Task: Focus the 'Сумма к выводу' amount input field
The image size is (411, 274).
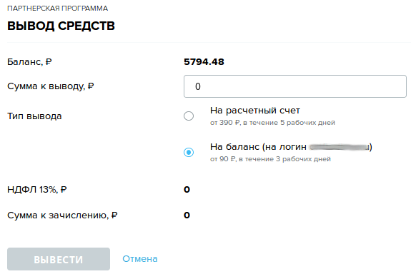Action: 295,86
